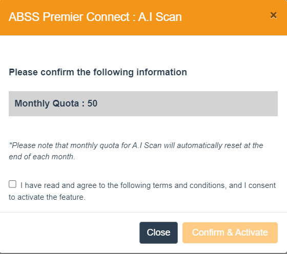The width and height of the screenshot is (287, 254).
Task: Click the word 'consent' in agreement text
Action: (x=262, y=185)
